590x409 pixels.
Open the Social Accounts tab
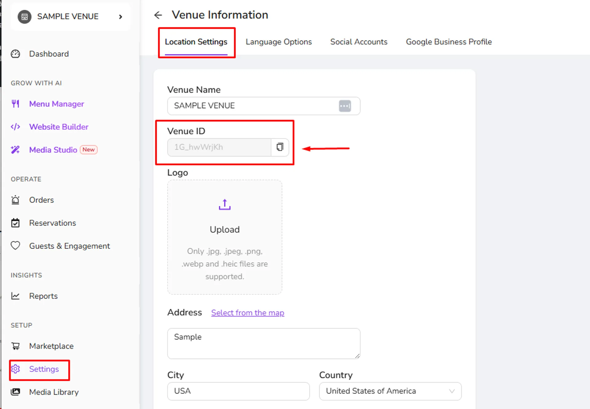359,42
